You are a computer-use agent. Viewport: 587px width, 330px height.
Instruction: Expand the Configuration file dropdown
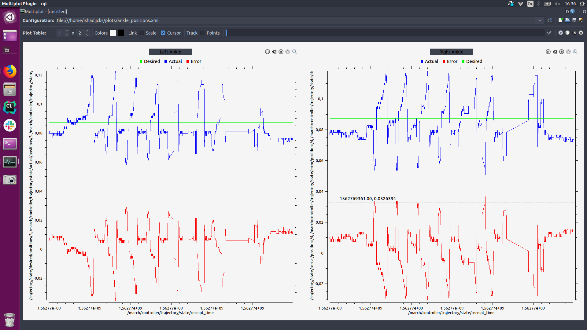pos(540,20)
